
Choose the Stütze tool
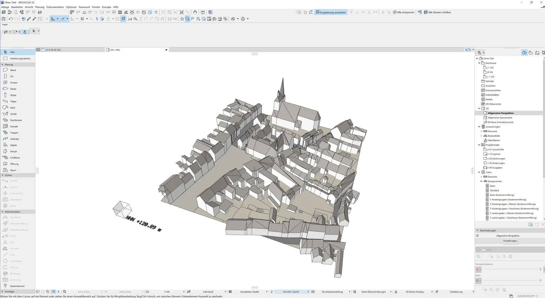click(x=18, y=95)
